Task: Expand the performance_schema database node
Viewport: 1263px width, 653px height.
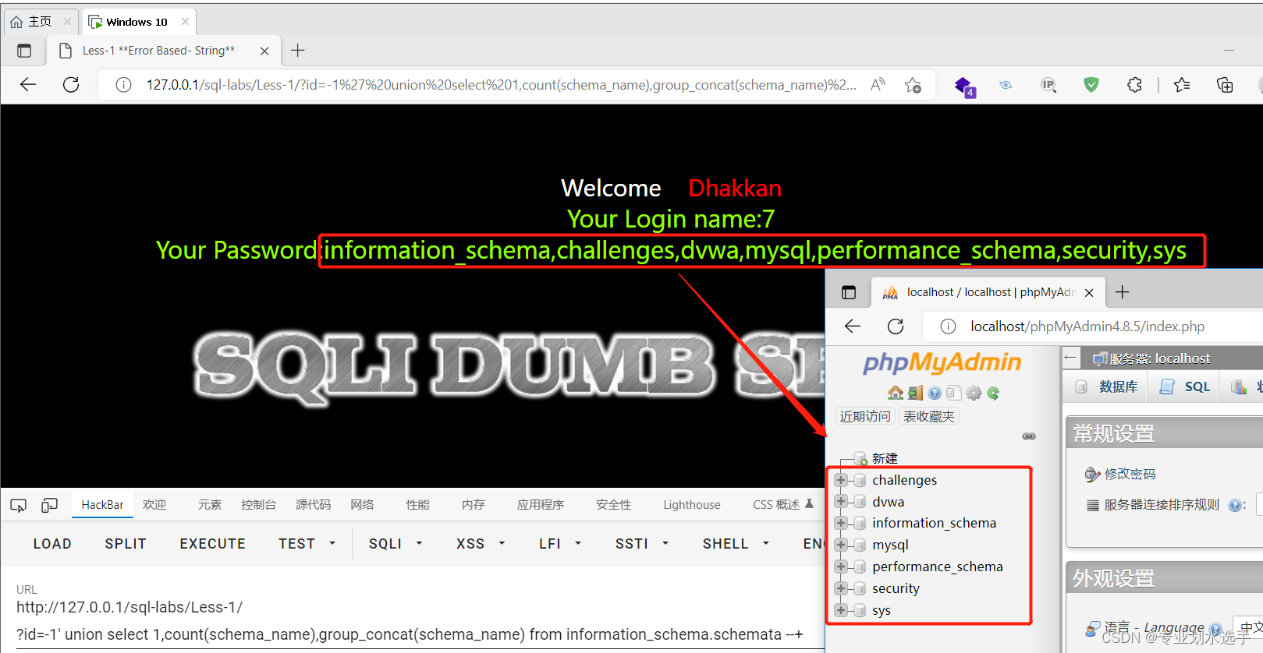Action: click(841, 567)
